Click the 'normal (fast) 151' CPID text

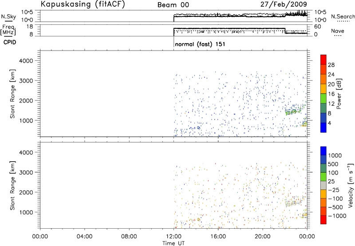point(200,44)
